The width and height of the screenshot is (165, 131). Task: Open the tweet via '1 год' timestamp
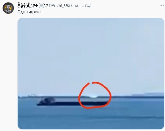86,5
